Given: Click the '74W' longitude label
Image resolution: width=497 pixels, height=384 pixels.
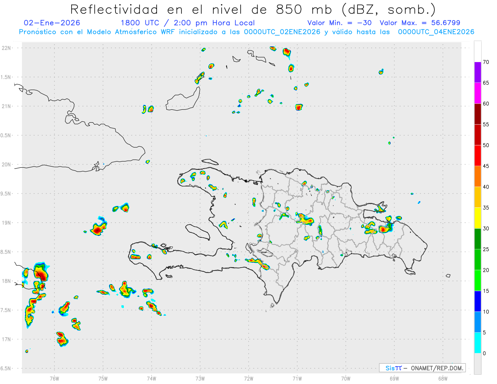Looking at the screenshot, I should 152,379.
